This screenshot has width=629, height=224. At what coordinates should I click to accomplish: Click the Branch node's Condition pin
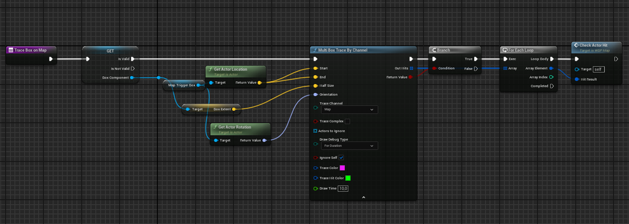[x=434, y=69]
